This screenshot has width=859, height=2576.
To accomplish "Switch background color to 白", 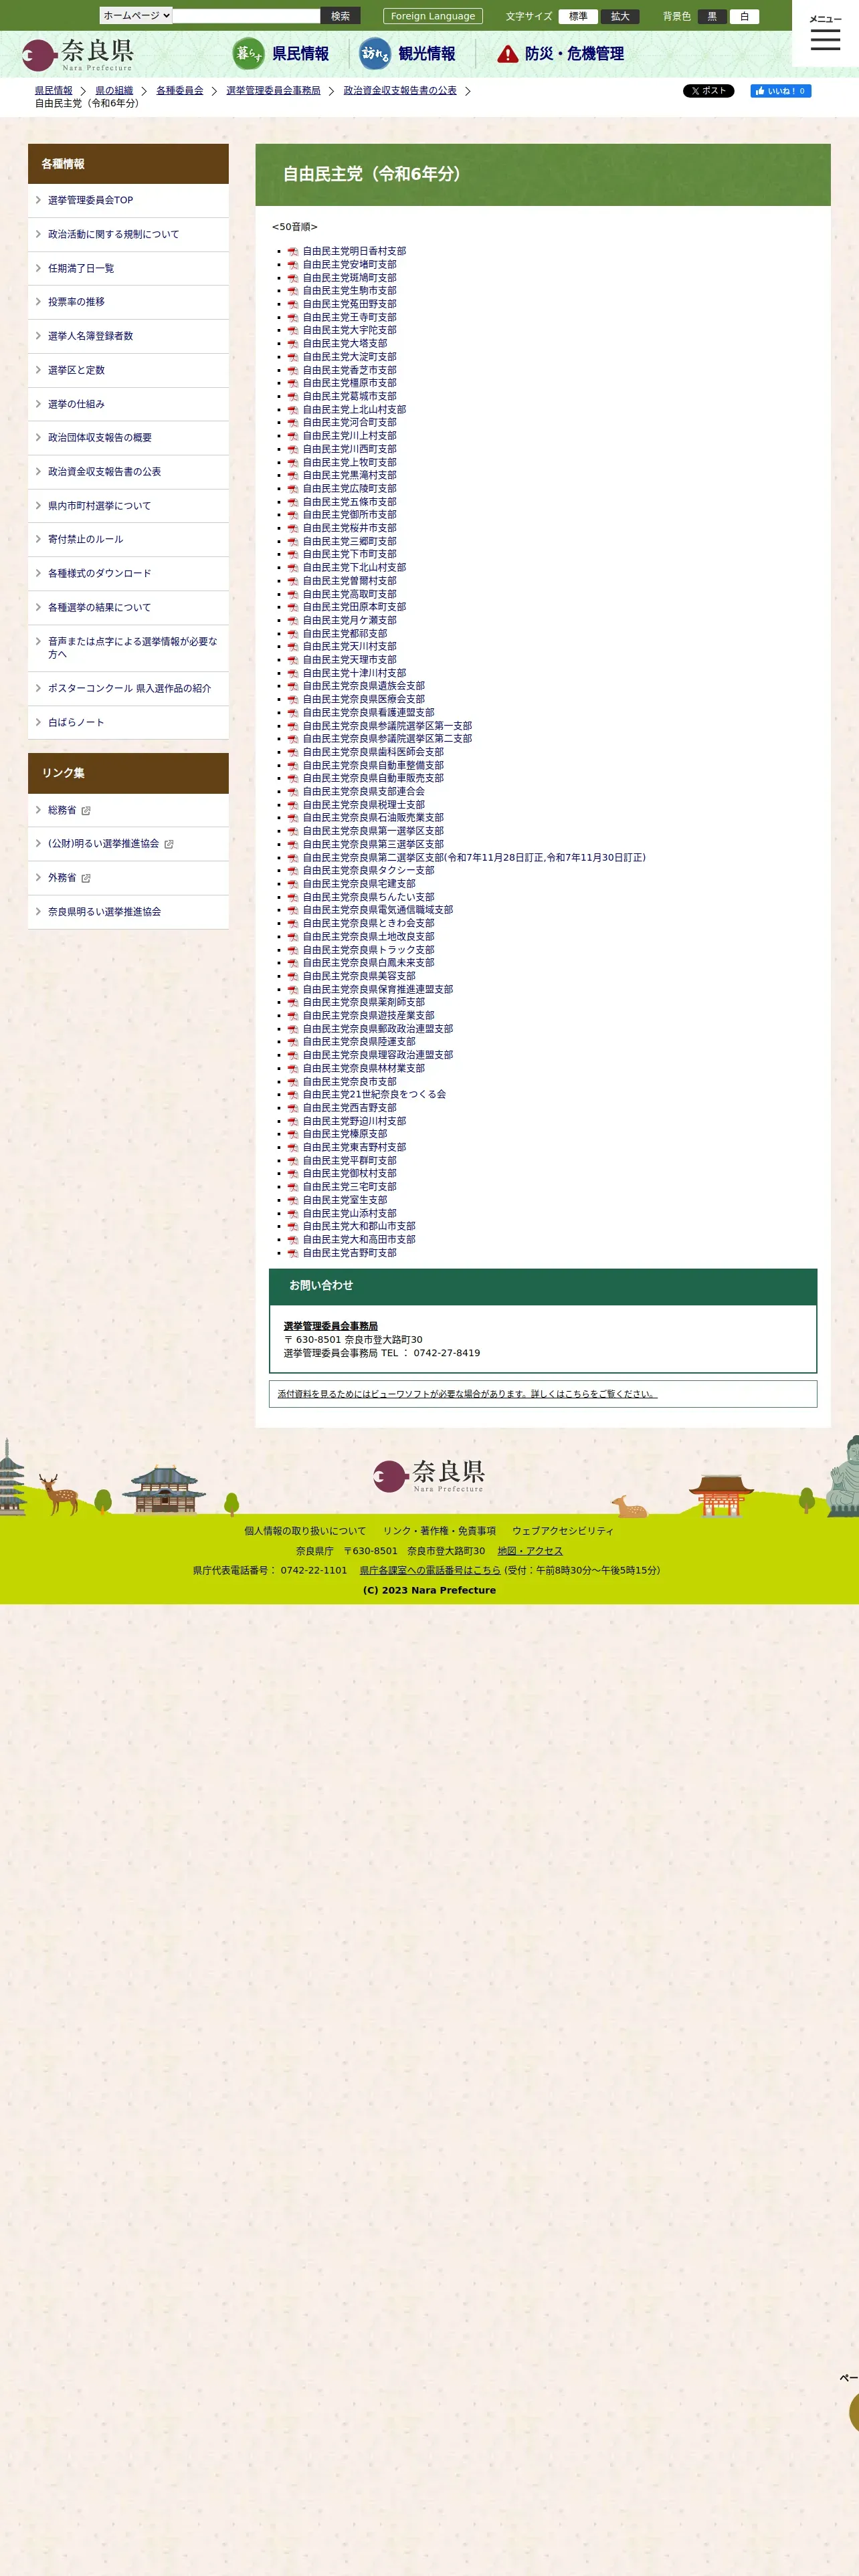I will click(x=744, y=16).
